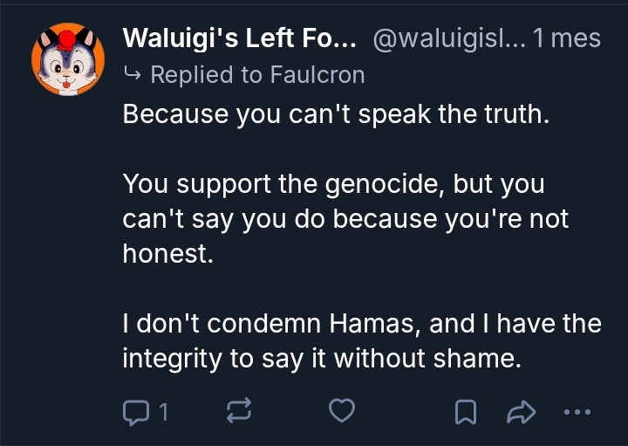The height and width of the screenshot is (446, 628).
Task: Click the sentence starting "I don't condemn Hamas"
Action: 362,324
